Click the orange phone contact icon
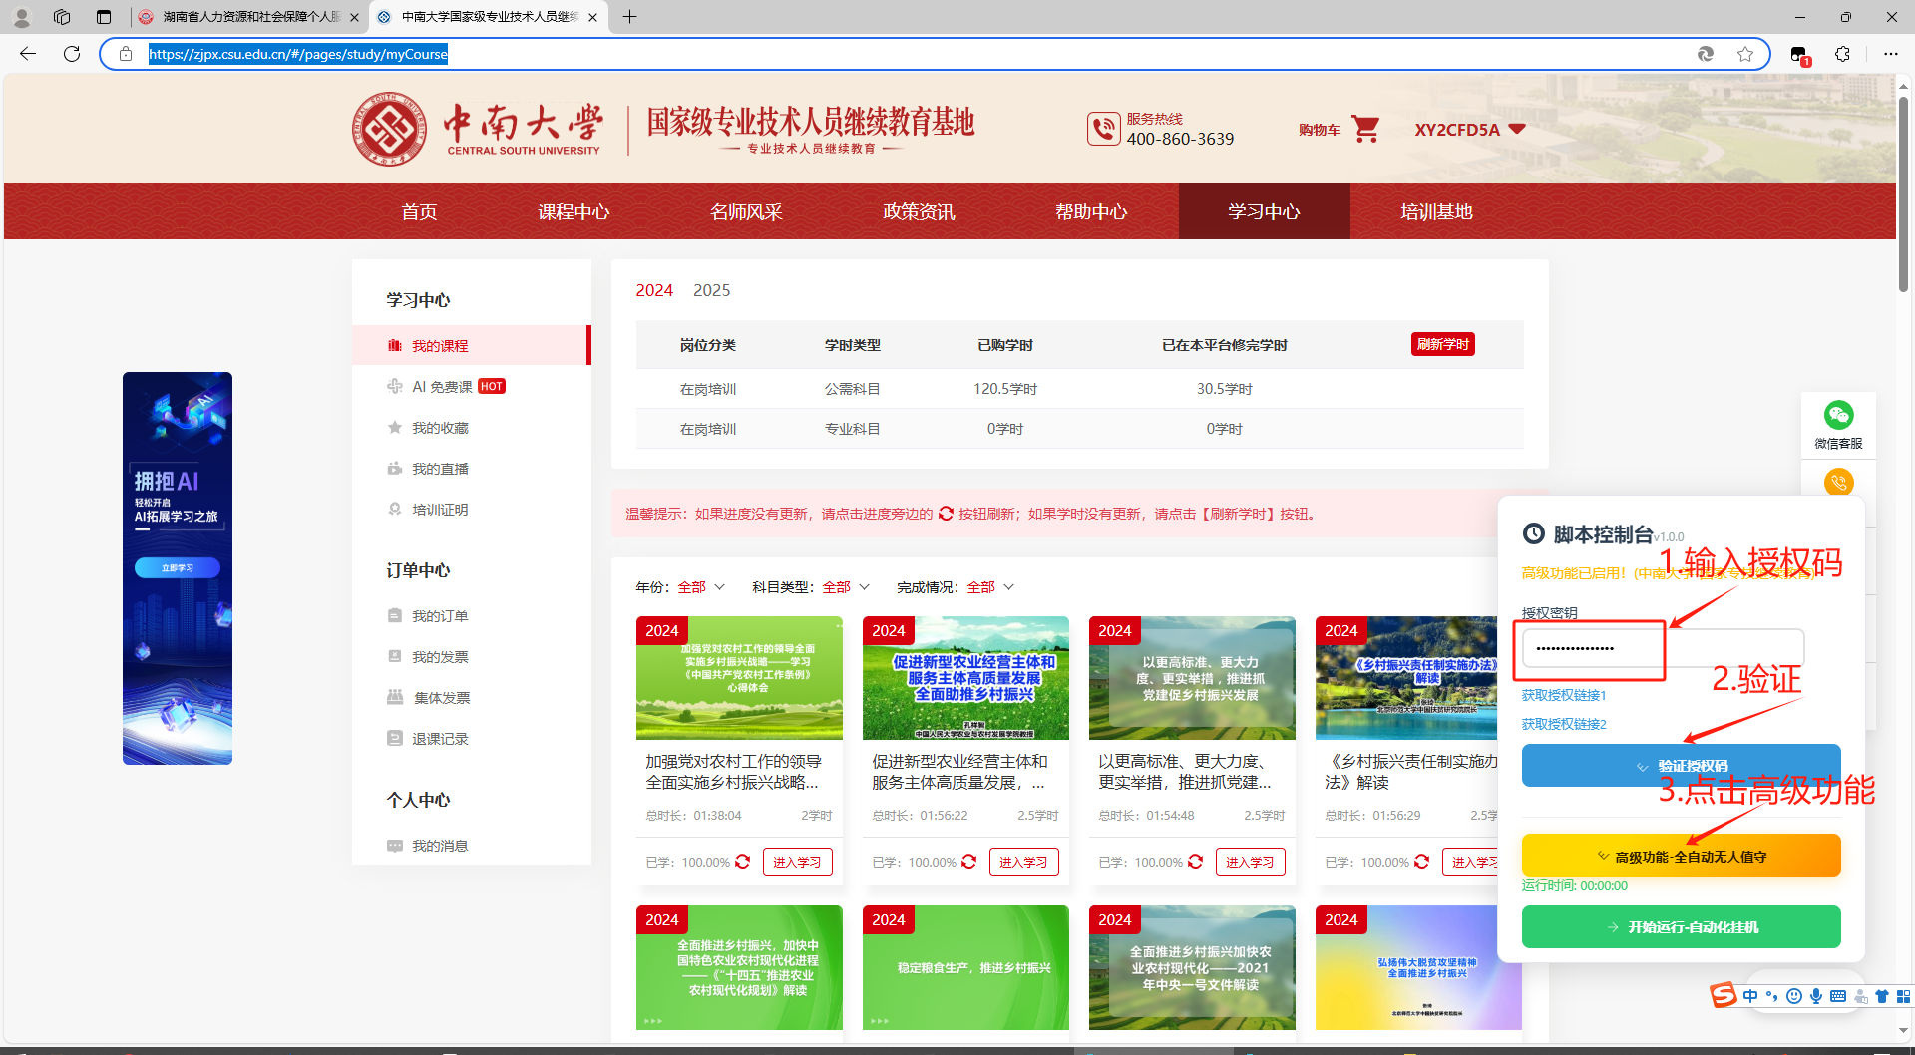This screenshot has width=1915, height=1055. 1838,483
